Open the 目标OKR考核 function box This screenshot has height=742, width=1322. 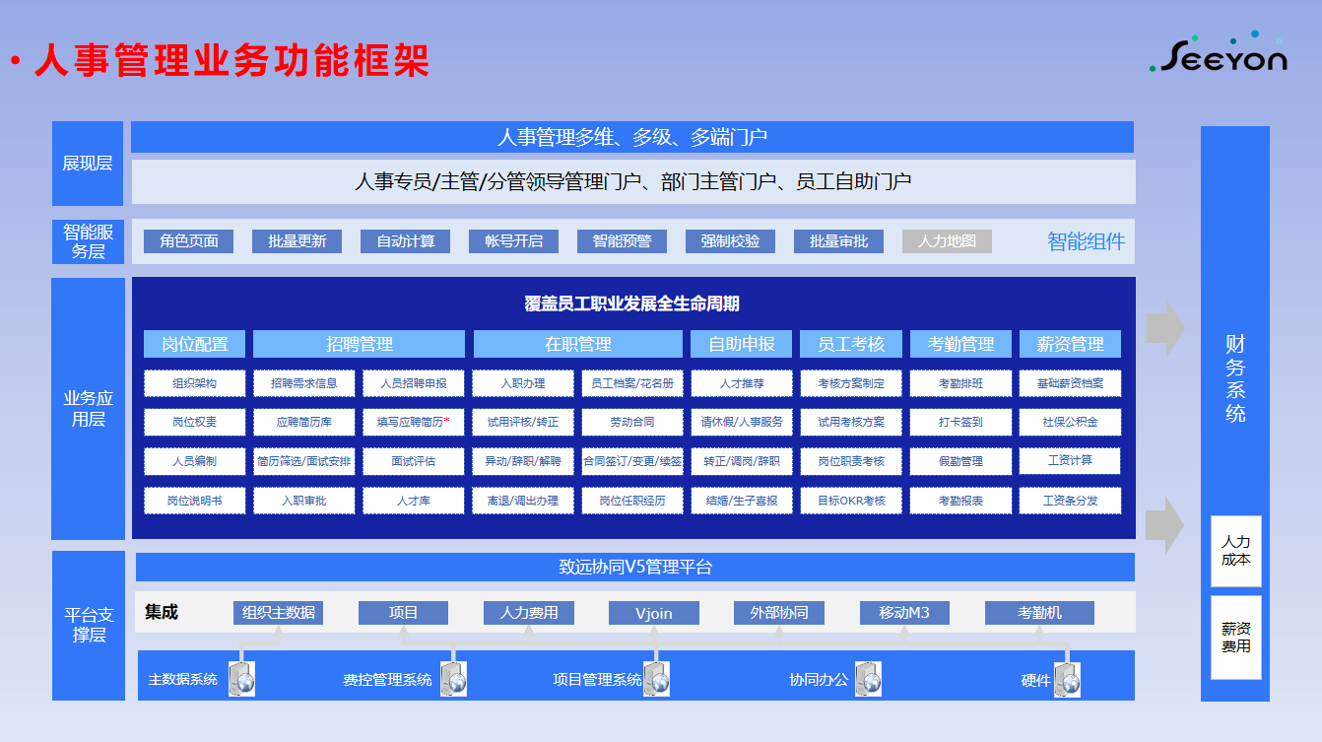coord(851,501)
